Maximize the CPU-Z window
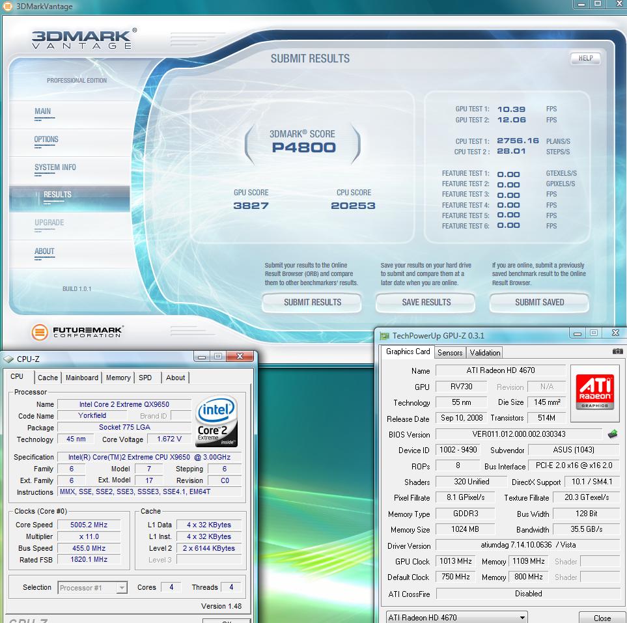Screen dimensions: 627x623 click(218, 356)
